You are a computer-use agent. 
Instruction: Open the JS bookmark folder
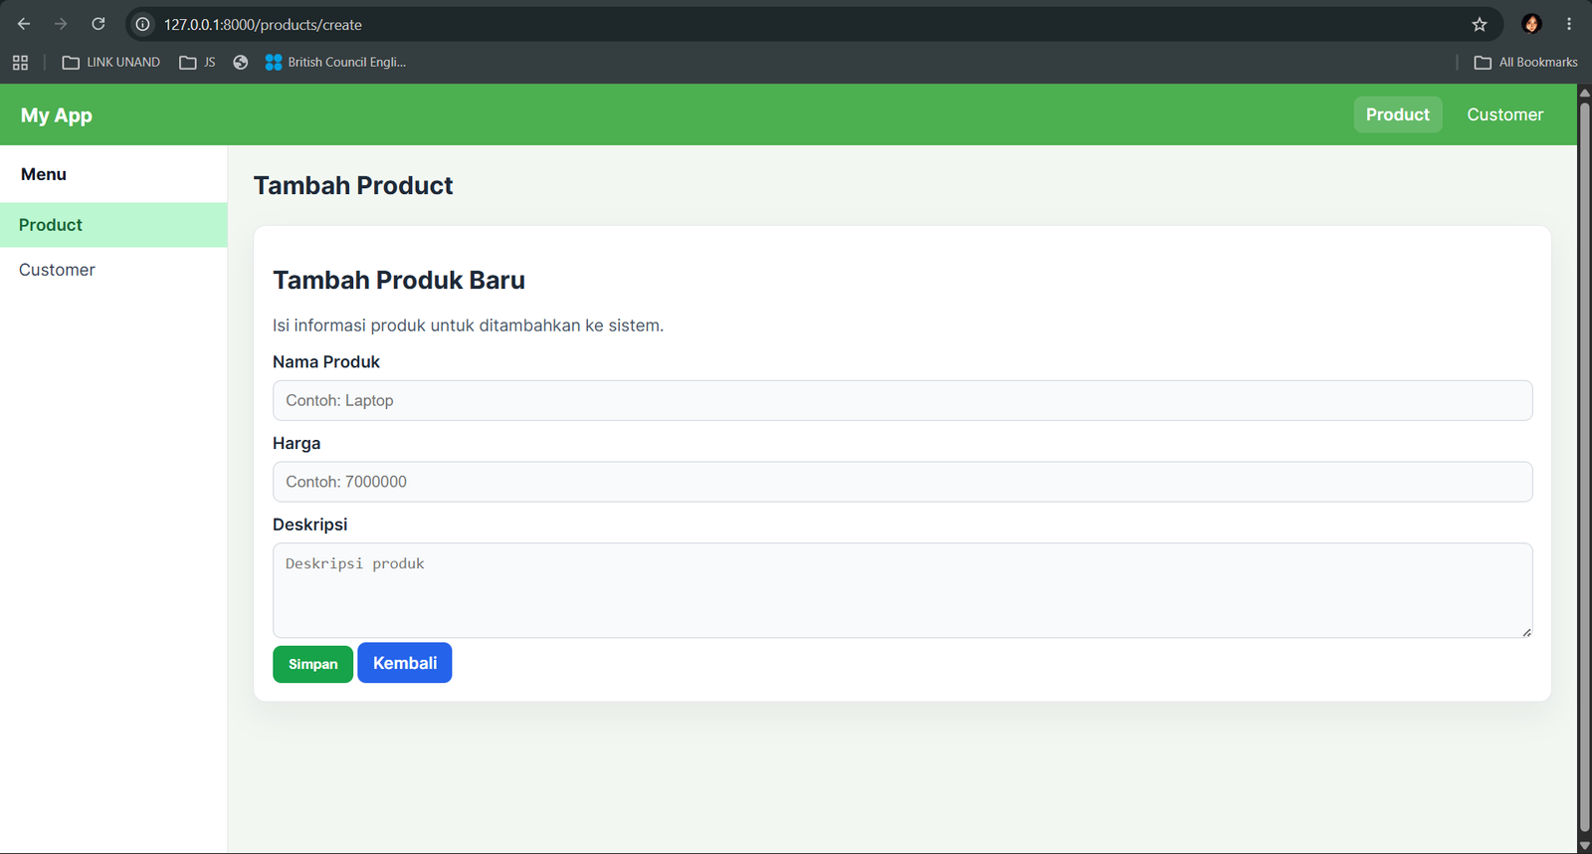197,63
